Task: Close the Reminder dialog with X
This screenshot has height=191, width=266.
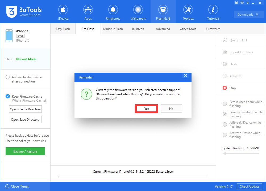Action: [185, 75]
